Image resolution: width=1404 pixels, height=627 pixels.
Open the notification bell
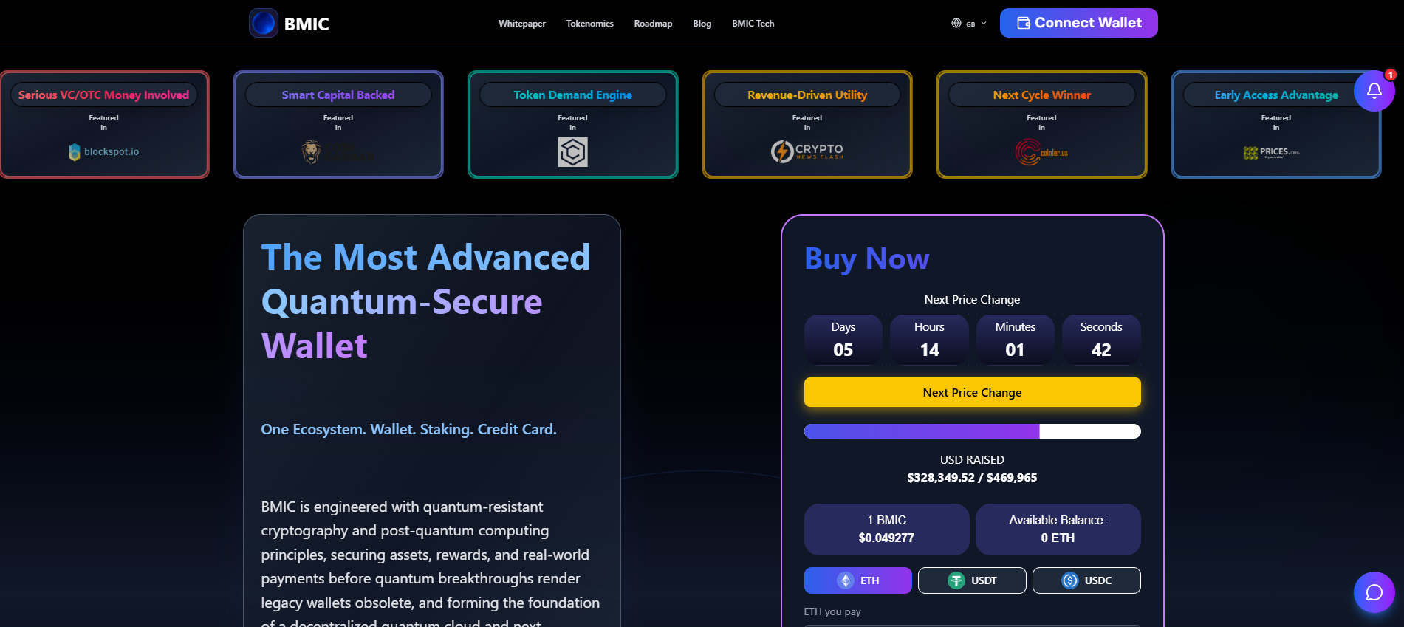pos(1374,91)
